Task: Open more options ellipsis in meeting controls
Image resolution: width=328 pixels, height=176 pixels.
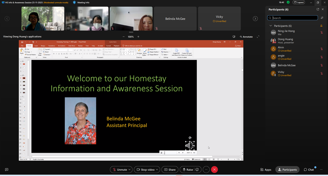Action: 206,169
